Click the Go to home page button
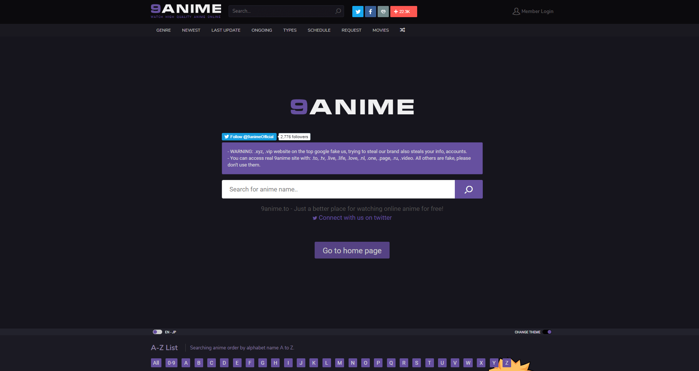Image resolution: width=699 pixels, height=371 pixels. pyautogui.click(x=352, y=250)
